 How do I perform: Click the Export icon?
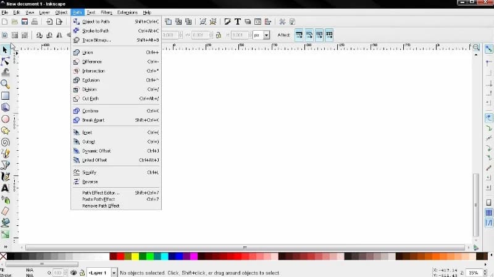[x=59, y=22]
